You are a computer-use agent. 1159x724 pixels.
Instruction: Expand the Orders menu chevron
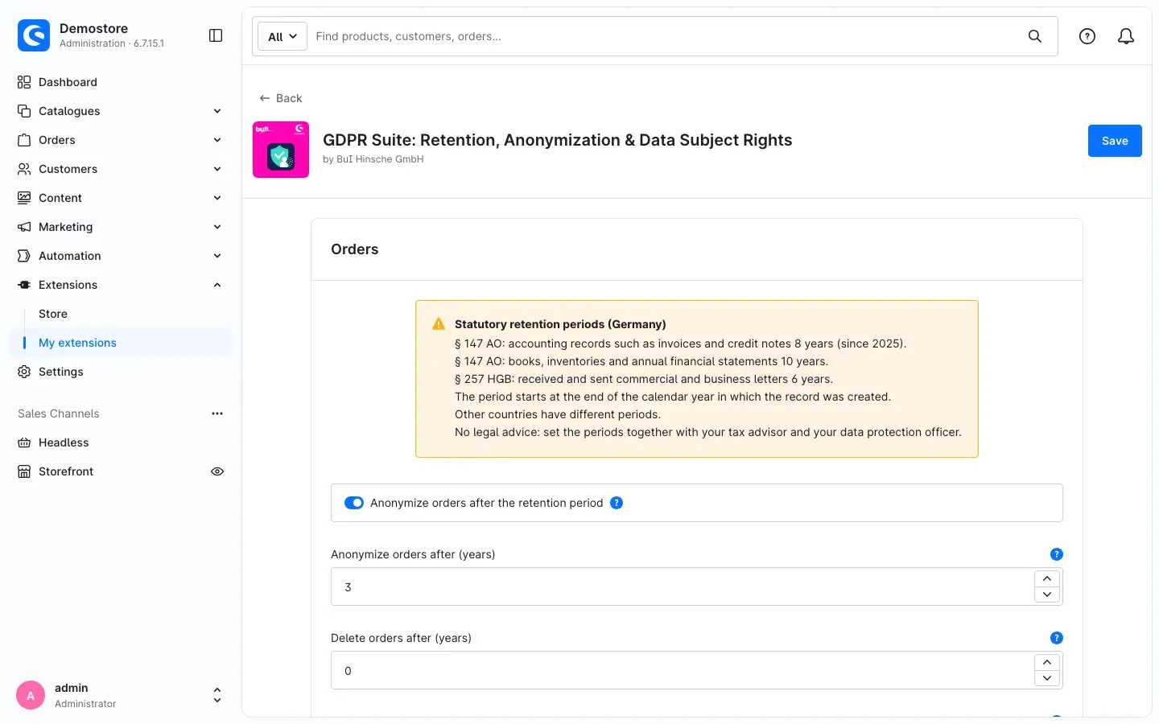point(217,140)
